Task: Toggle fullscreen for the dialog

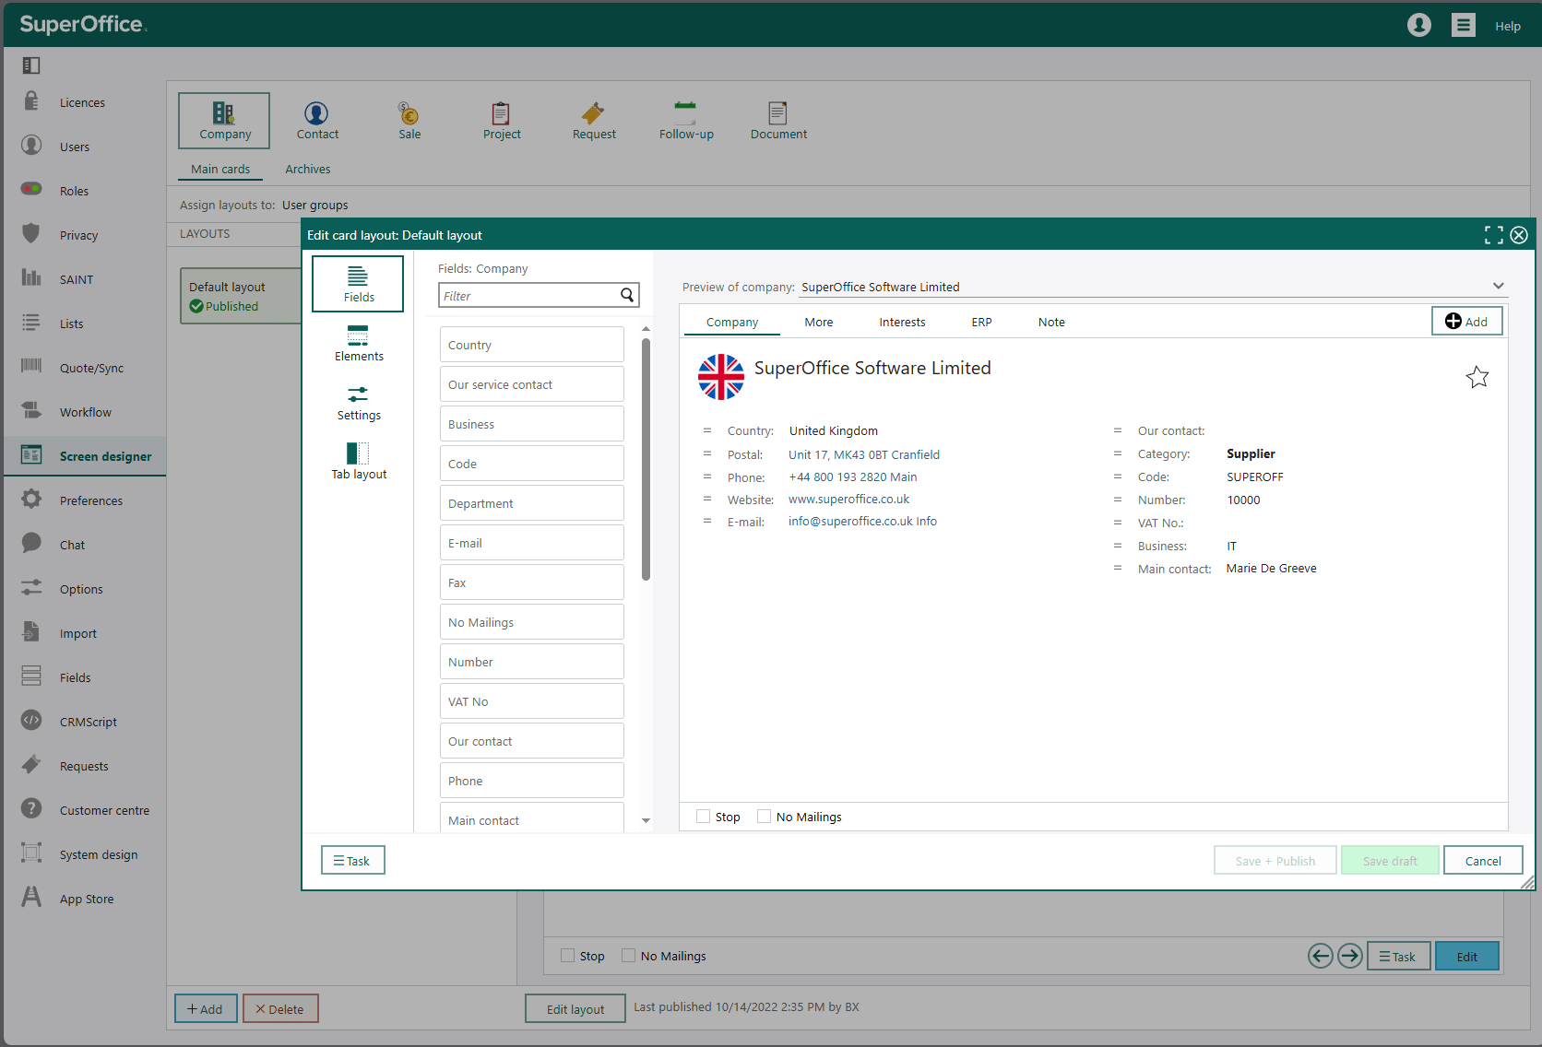Action: [x=1493, y=235]
